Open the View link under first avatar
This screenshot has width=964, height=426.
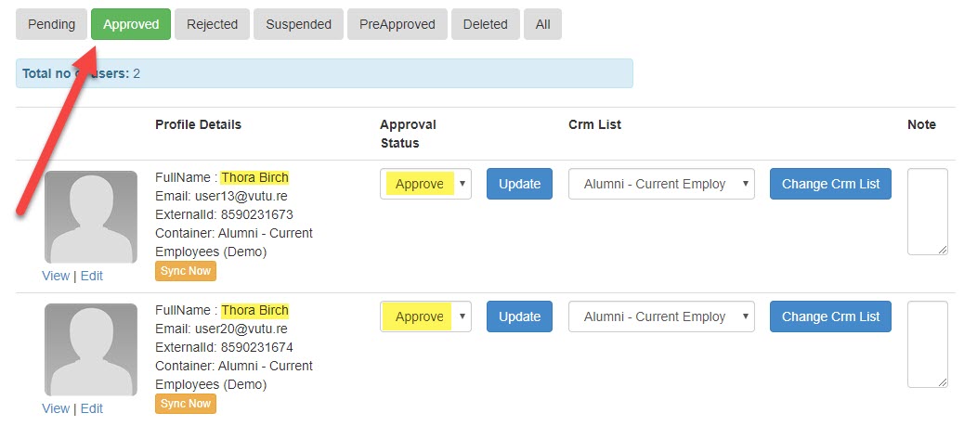(56, 276)
